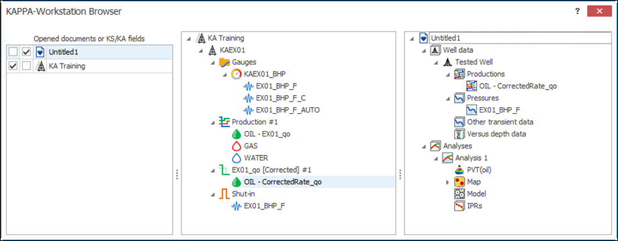Click the Well data icon

435,50
